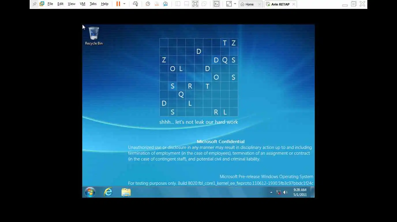Restore the VMware window size
Screen dimensions: 397x222
tap(354, 4)
